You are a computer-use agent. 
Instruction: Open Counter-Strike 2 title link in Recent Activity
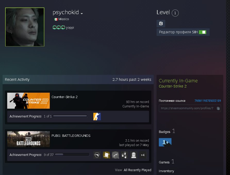pyautogui.click(x=64, y=97)
